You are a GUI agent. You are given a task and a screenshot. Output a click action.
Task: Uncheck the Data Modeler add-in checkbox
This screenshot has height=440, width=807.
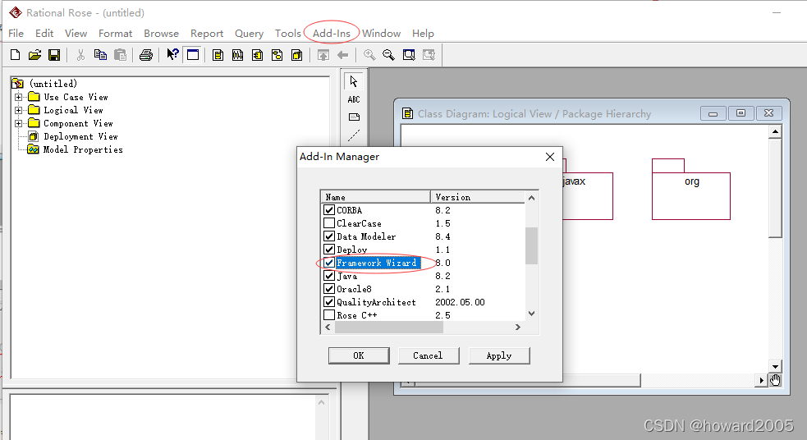point(329,236)
